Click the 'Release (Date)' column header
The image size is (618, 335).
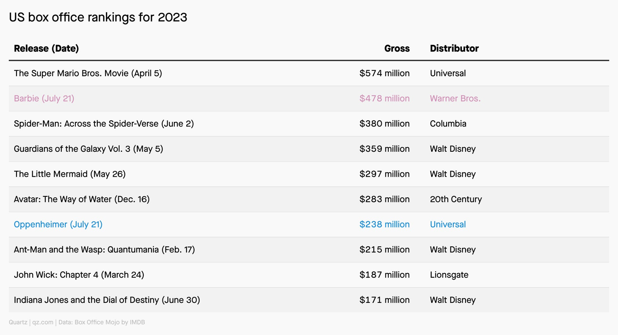coord(46,49)
